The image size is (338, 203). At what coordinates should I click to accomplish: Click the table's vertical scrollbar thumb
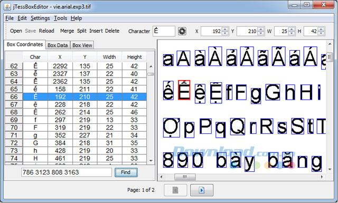[x=151, y=74]
